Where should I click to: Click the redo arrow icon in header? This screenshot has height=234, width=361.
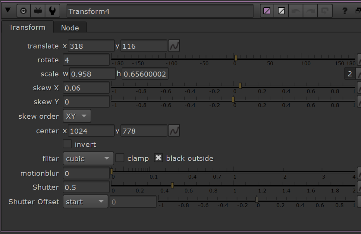click(x=310, y=11)
